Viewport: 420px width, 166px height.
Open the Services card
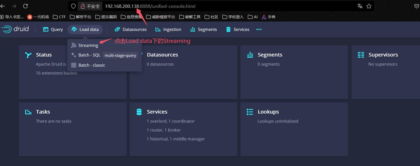[x=183, y=129]
